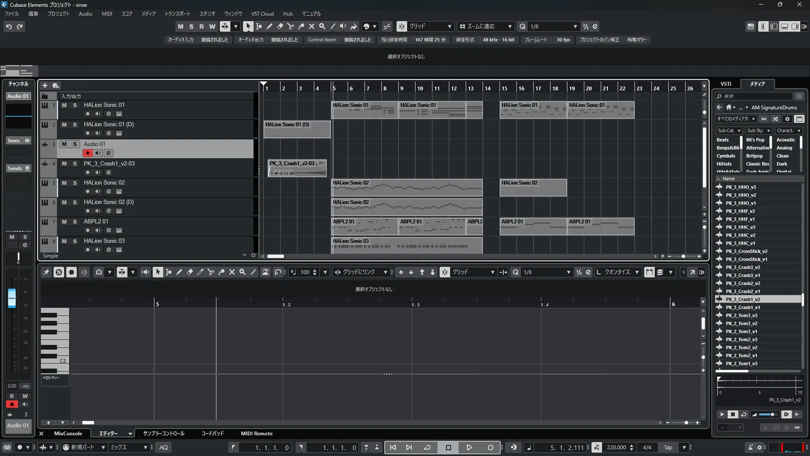The width and height of the screenshot is (810, 456).
Task: Select the Eraser tool in top toolbar
Action: click(280, 26)
